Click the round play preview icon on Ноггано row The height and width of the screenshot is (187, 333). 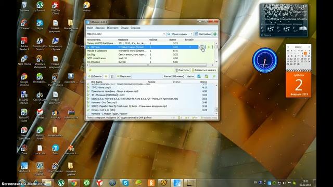tap(202, 47)
